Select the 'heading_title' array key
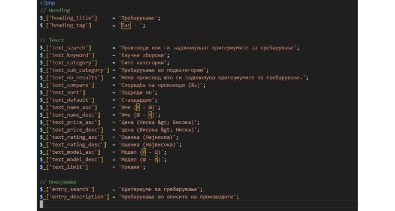The image size is (395, 211). pyautogui.click(x=71, y=18)
